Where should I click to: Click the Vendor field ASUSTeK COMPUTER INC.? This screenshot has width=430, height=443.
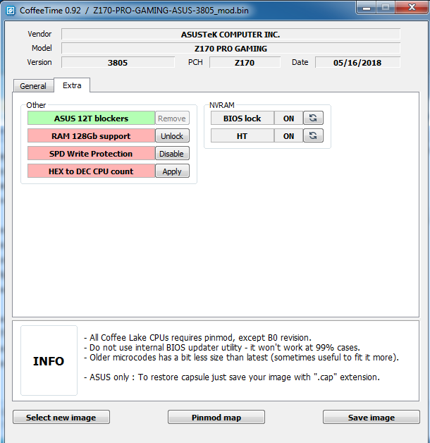231,34
